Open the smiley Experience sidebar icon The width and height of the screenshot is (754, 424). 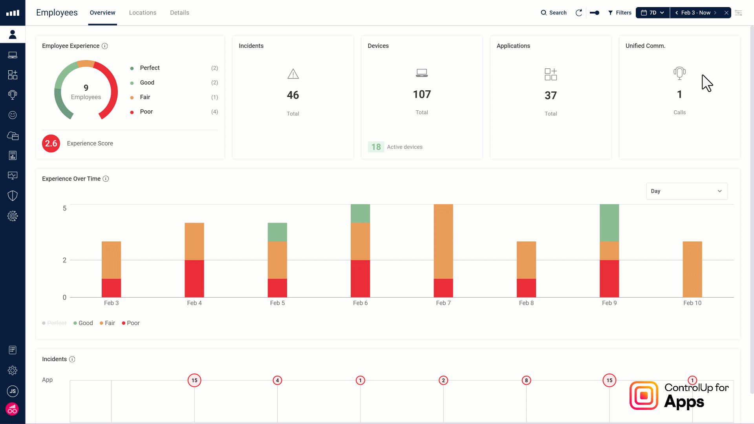[x=13, y=115]
